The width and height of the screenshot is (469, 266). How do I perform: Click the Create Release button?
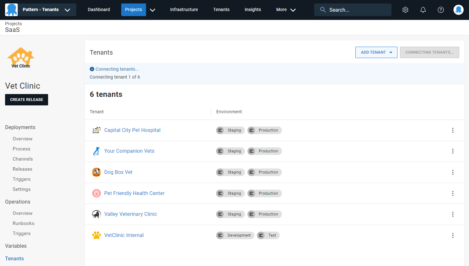(x=27, y=100)
